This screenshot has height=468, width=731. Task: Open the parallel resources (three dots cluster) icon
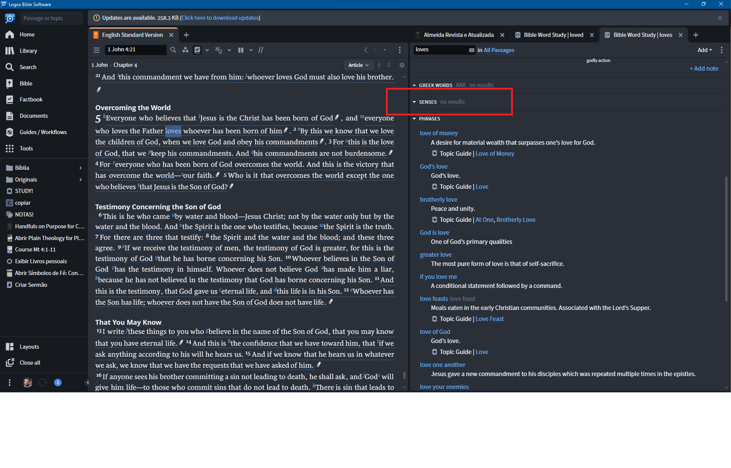(185, 50)
